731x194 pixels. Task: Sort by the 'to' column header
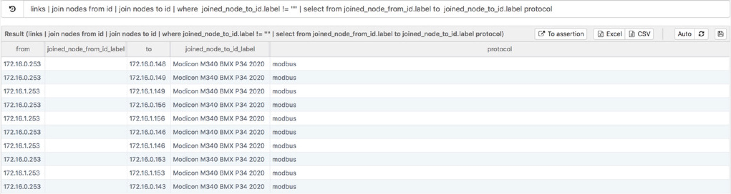tap(149, 49)
